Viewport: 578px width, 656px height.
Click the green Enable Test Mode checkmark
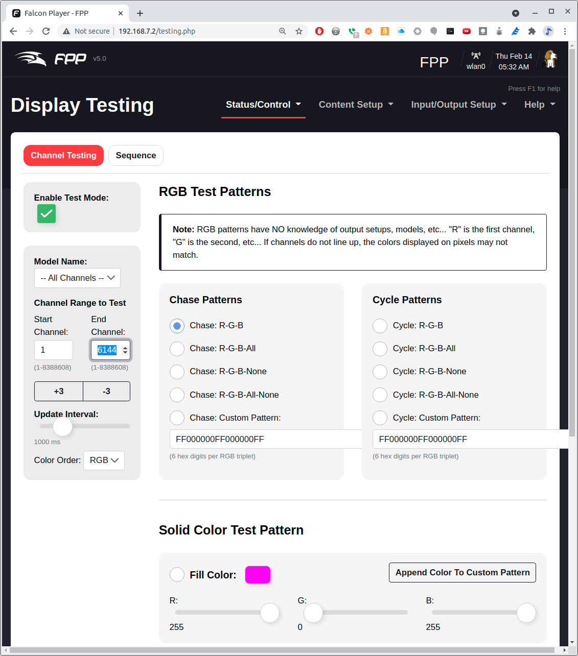coord(47,214)
